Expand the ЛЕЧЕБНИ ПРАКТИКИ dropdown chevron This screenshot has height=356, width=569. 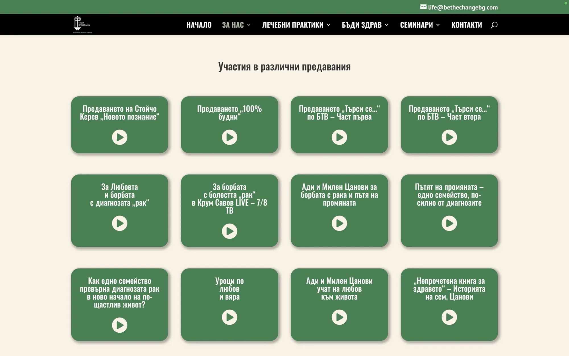click(x=328, y=25)
